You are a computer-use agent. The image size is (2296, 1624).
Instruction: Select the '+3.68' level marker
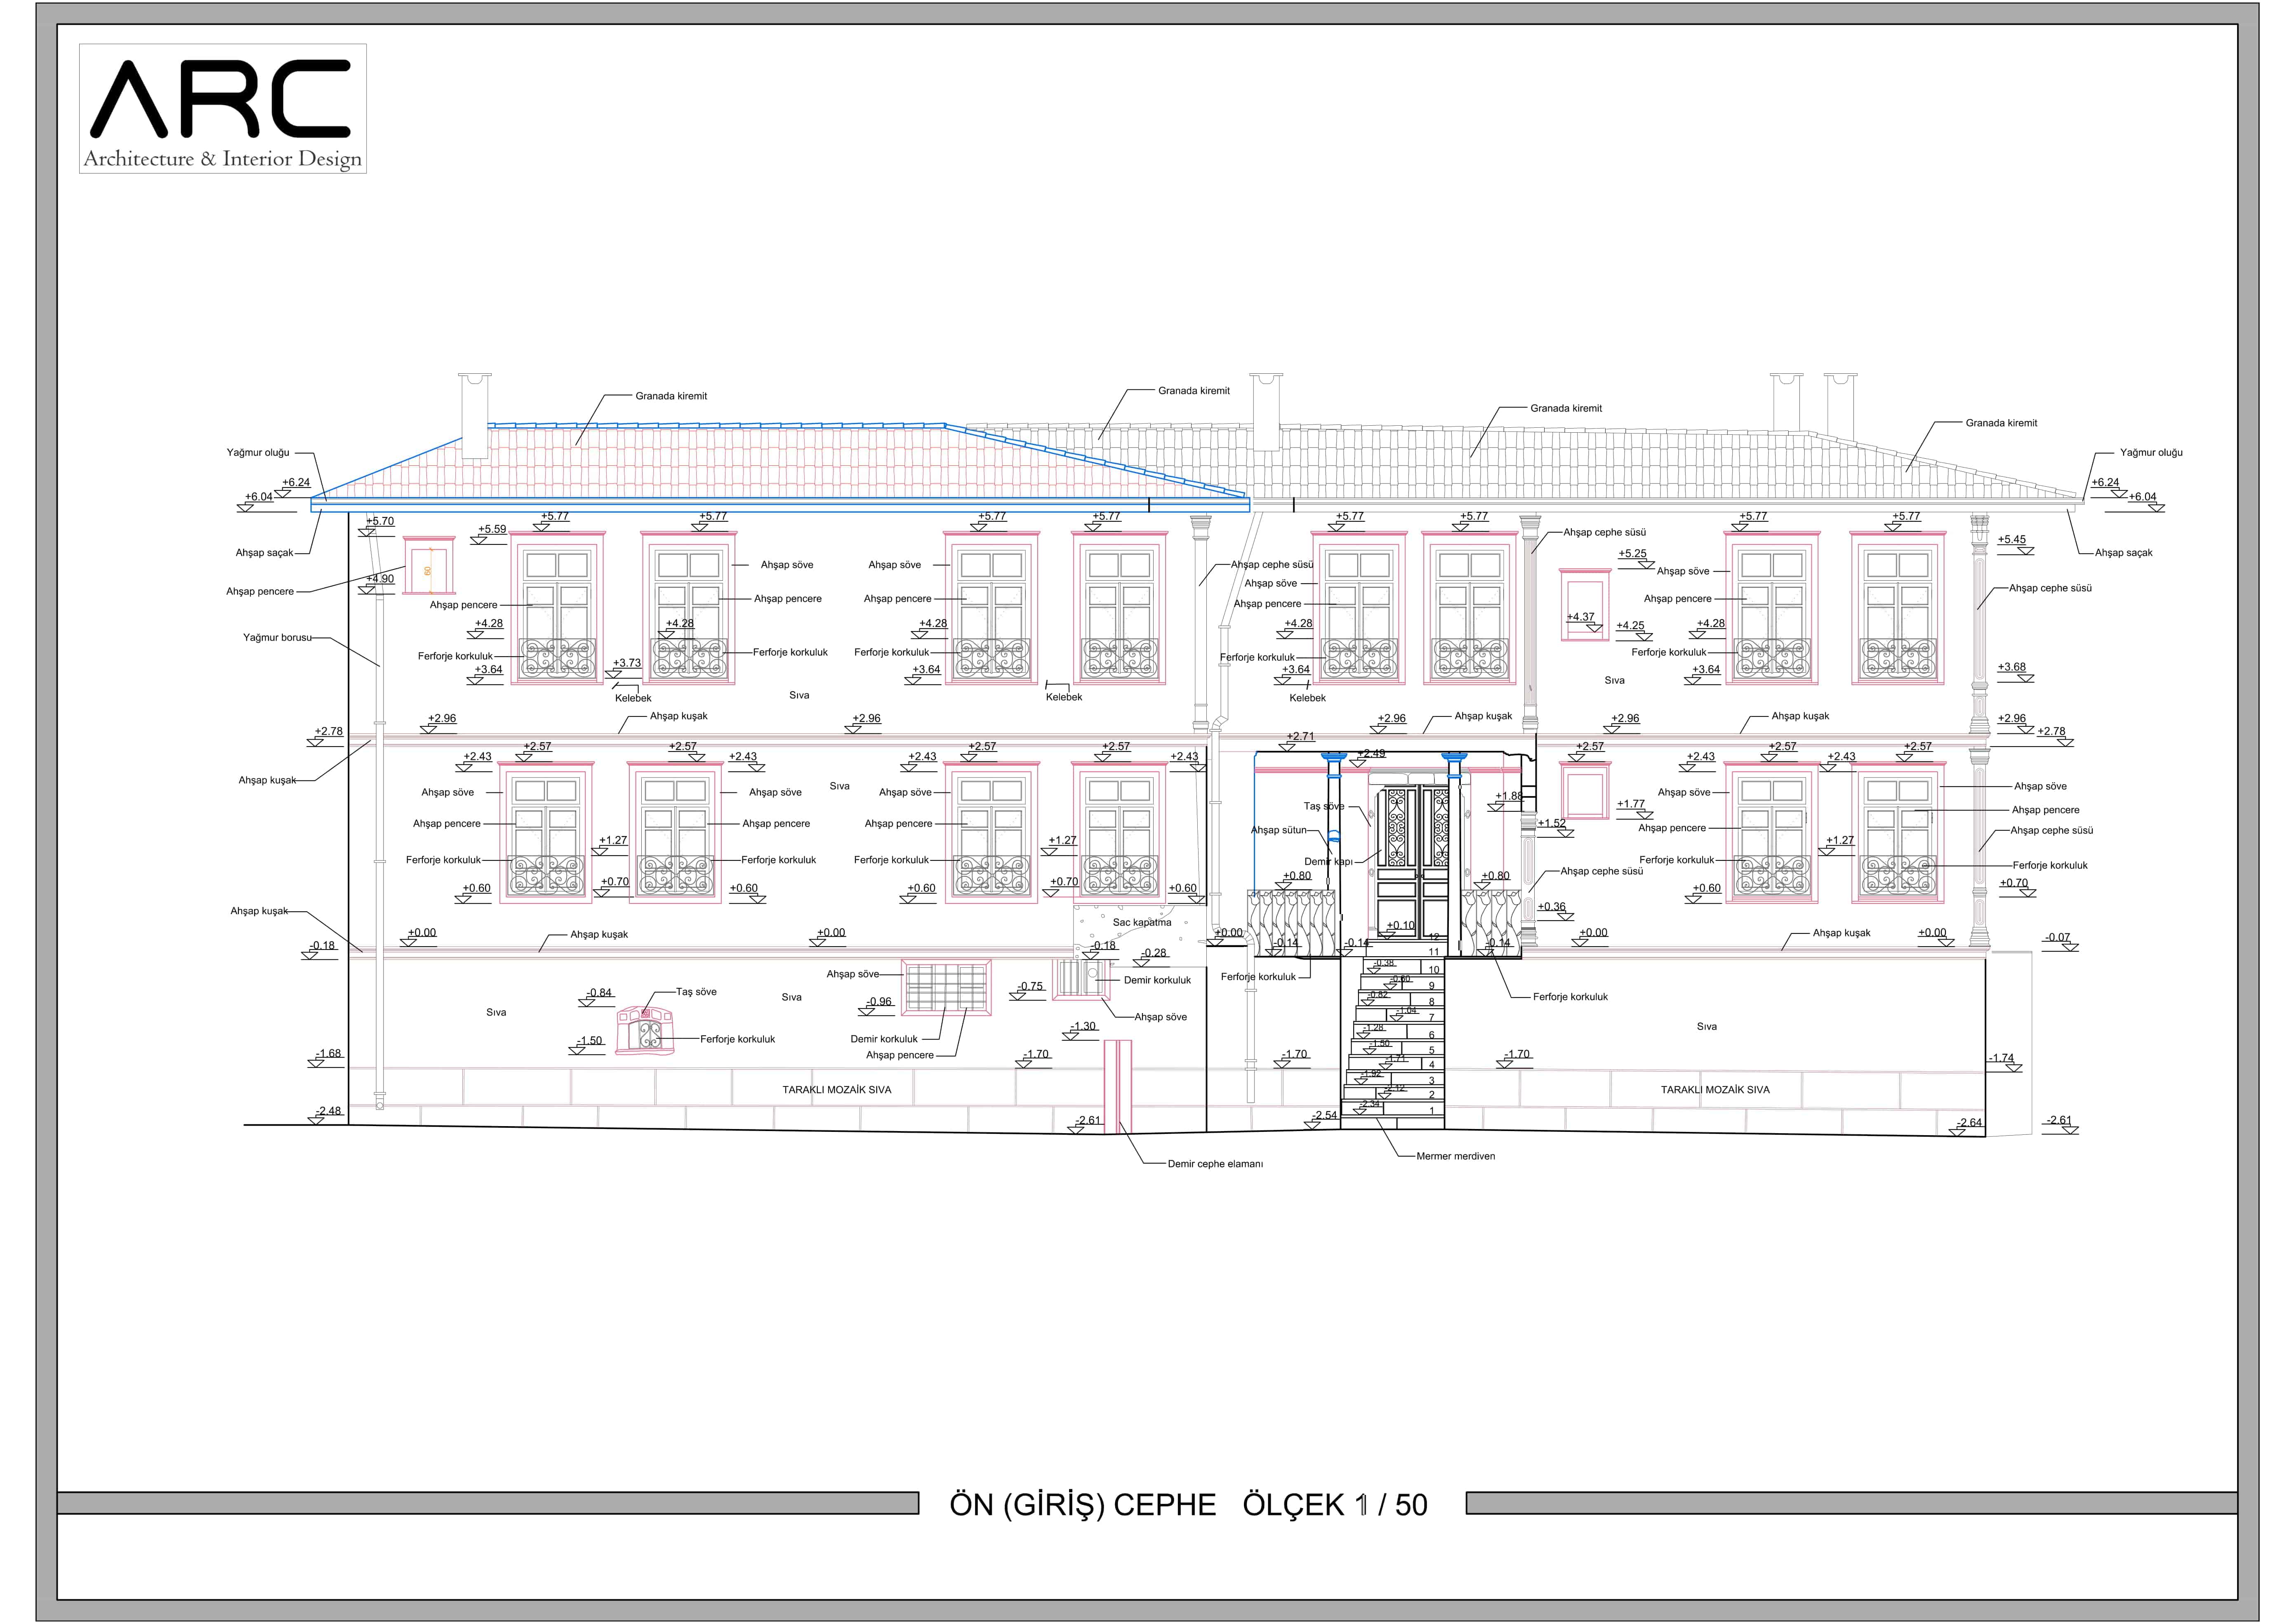[2012, 667]
